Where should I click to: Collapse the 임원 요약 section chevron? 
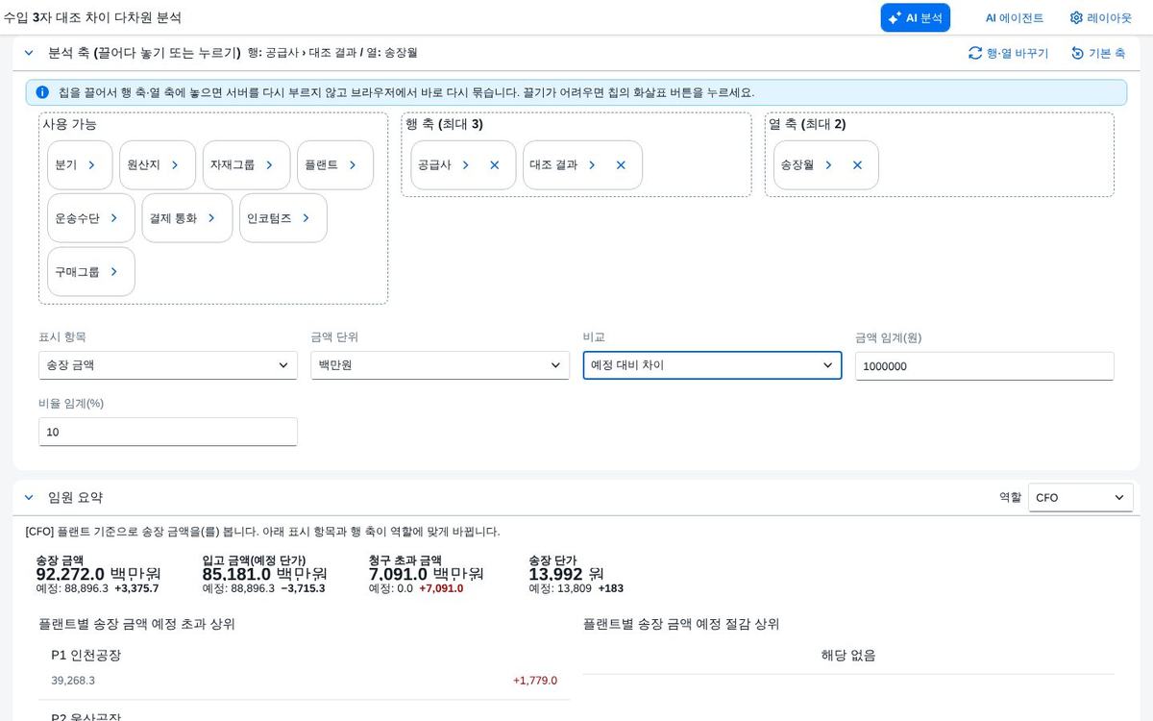click(x=29, y=497)
